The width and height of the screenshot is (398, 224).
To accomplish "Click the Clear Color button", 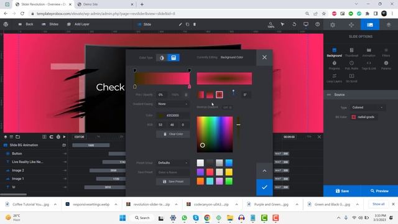I will pyautogui.click(x=173, y=134).
